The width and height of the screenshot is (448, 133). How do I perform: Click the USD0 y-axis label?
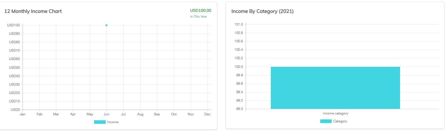pos(15,110)
